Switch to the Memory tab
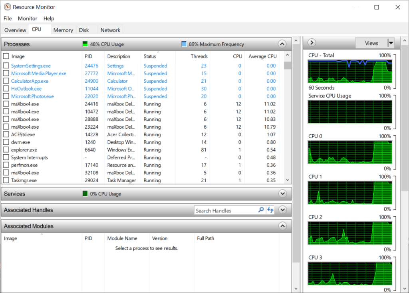The width and height of the screenshot is (409, 293). [x=63, y=30]
